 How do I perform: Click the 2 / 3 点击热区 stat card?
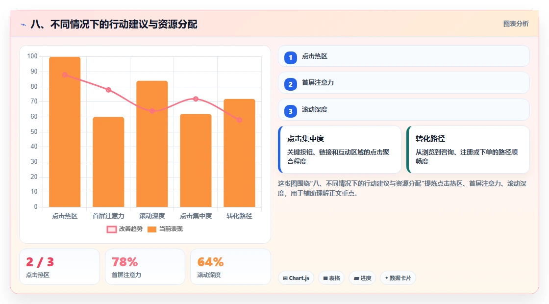point(59,267)
